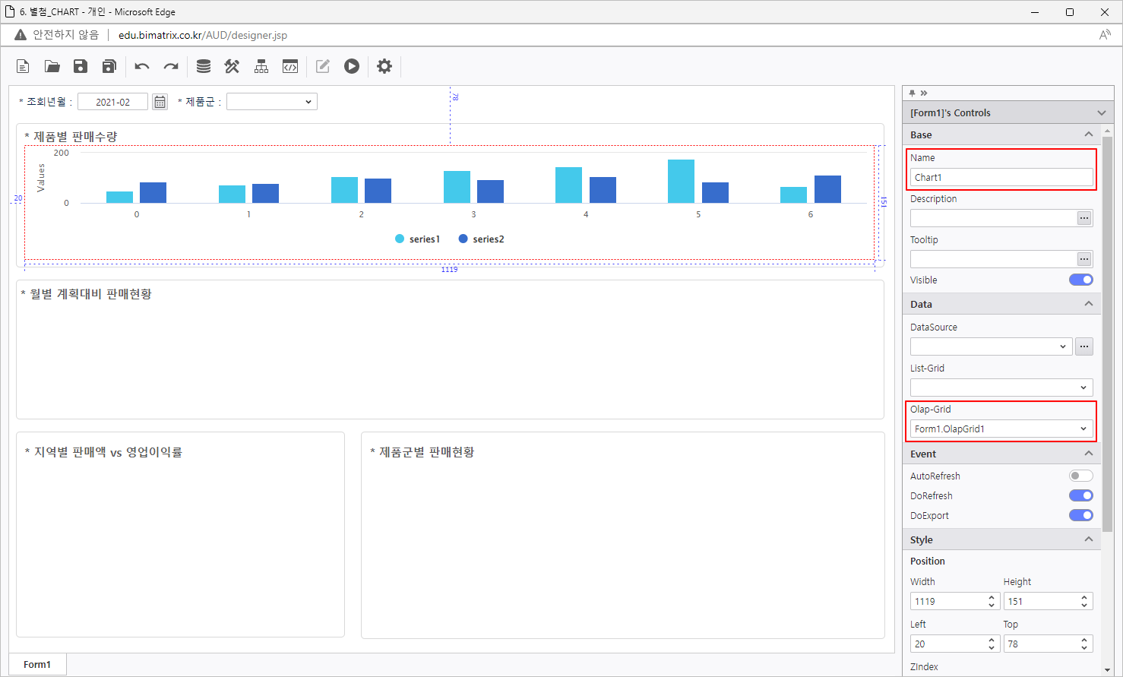The width and height of the screenshot is (1123, 677).
Task: Run the report with the play icon
Action: [x=352, y=67]
